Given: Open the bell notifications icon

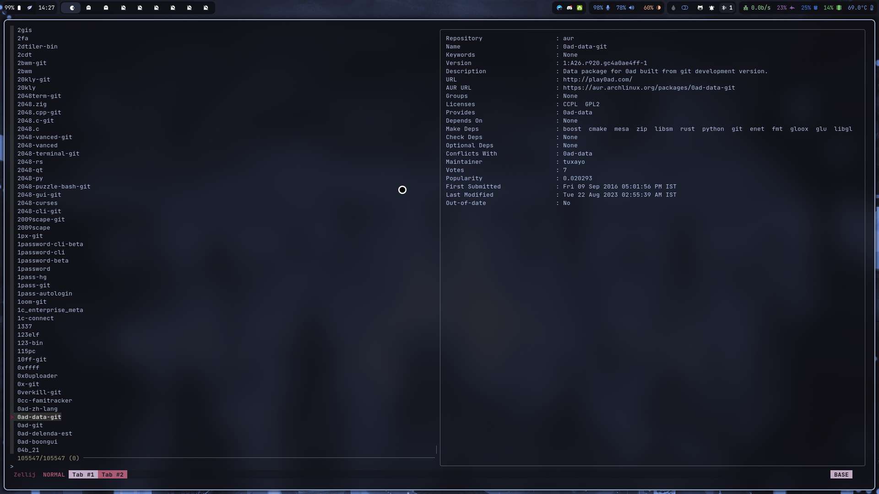Looking at the screenshot, I should tap(711, 8).
